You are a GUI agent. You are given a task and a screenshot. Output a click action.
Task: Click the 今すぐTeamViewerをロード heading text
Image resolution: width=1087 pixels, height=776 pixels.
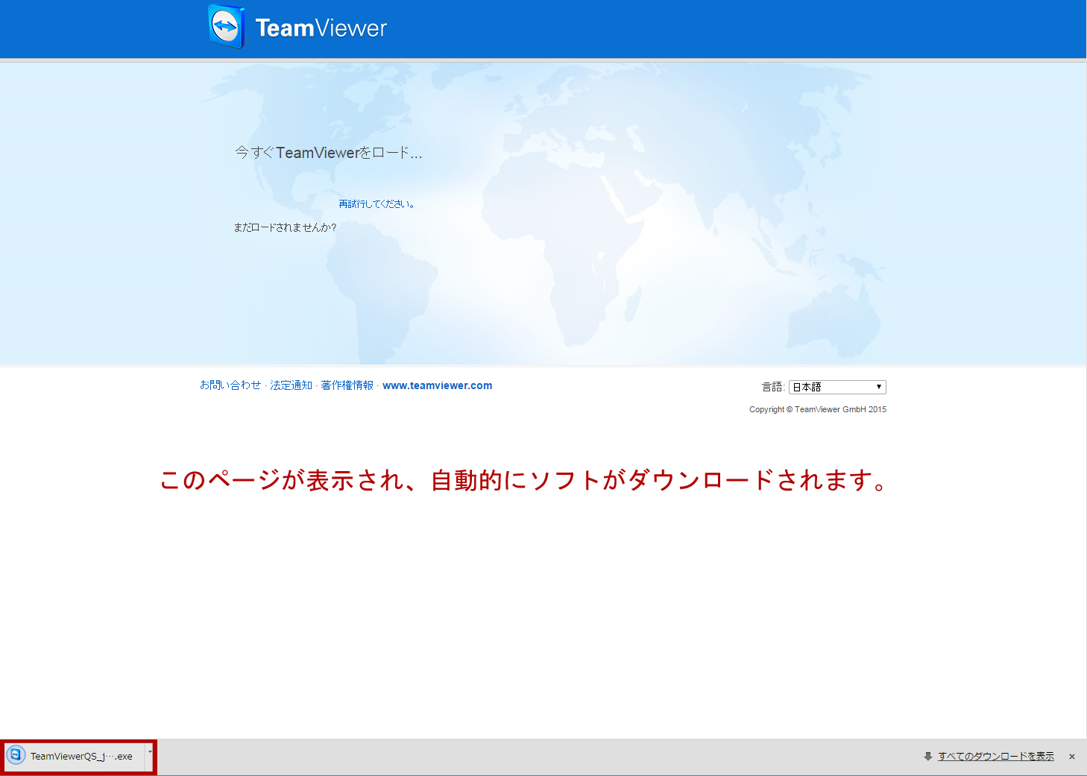[329, 153]
